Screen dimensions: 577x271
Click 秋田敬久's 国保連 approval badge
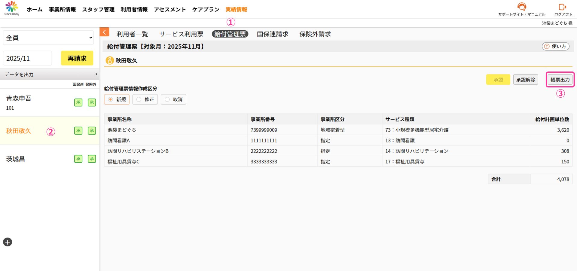pyautogui.click(x=78, y=131)
